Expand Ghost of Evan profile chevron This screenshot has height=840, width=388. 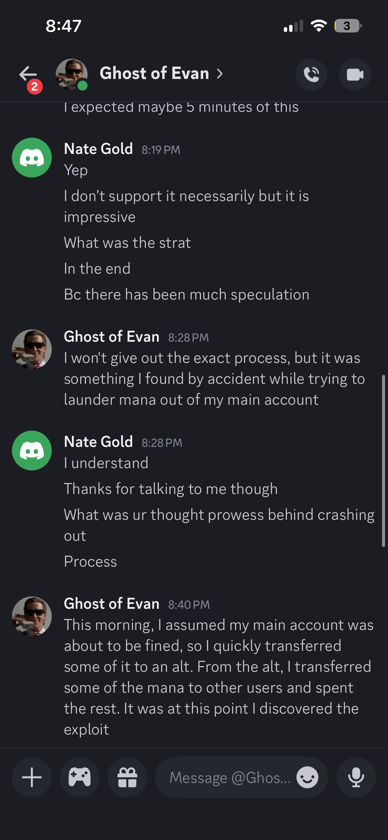click(220, 74)
